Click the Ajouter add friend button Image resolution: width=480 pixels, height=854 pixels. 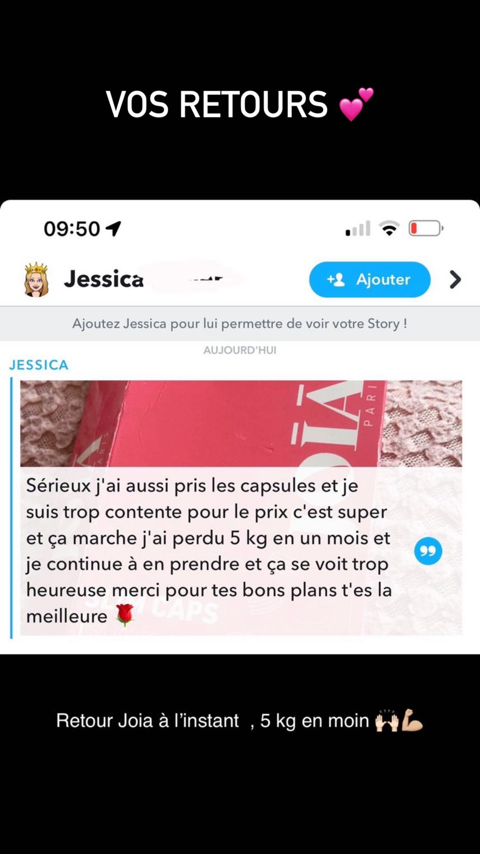[370, 280]
